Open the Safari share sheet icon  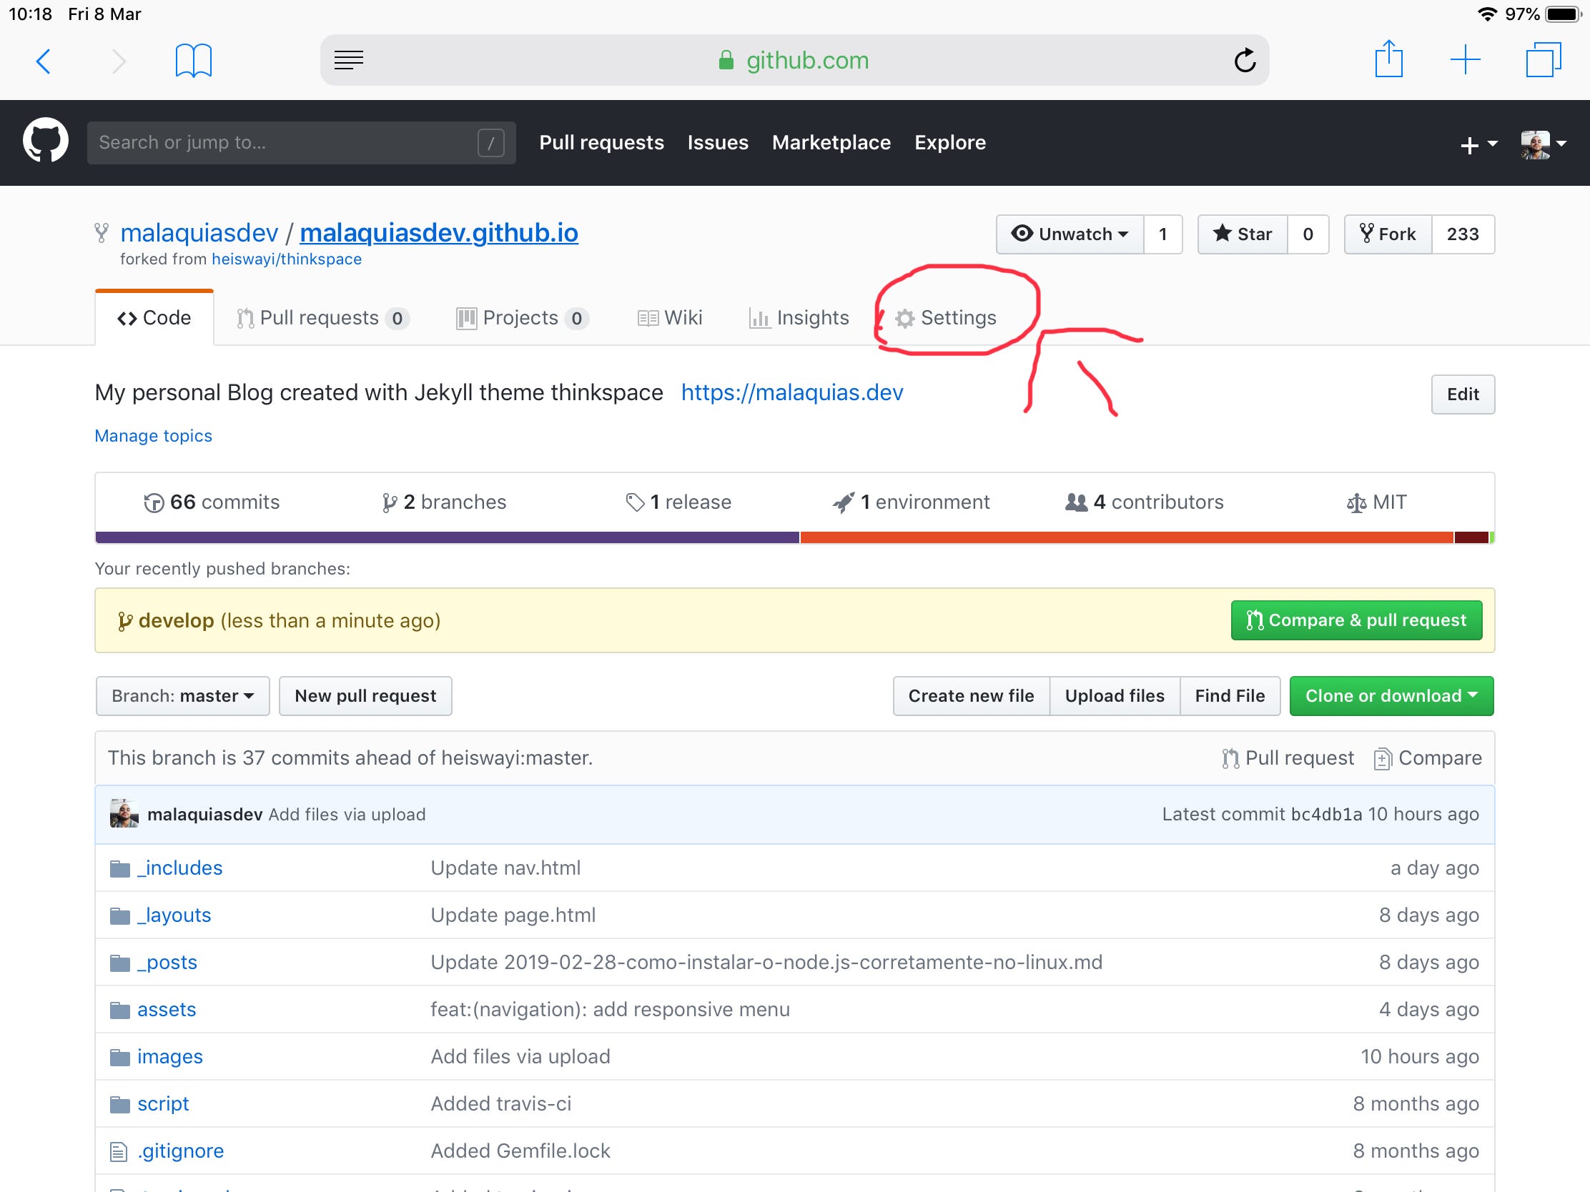click(x=1388, y=58)
